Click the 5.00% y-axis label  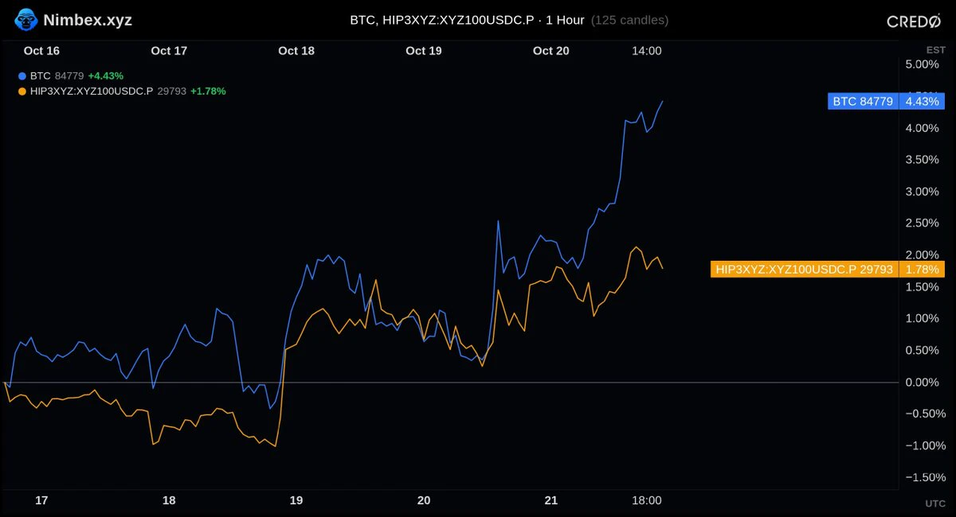923,64
